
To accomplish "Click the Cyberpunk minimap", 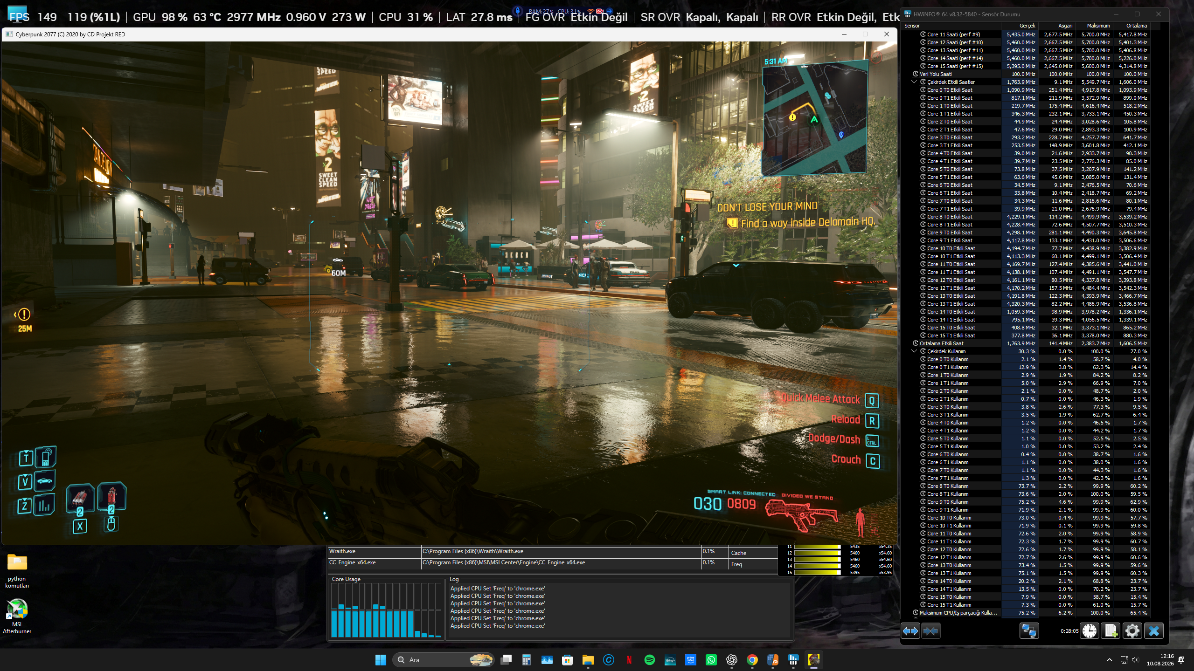I will [815, 117].
